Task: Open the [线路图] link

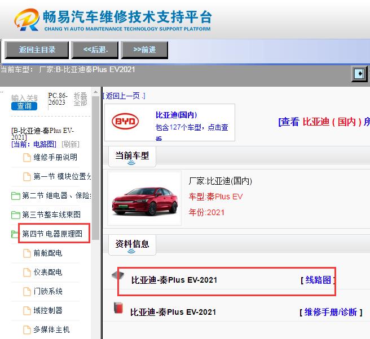Action: tap(318, 280)
